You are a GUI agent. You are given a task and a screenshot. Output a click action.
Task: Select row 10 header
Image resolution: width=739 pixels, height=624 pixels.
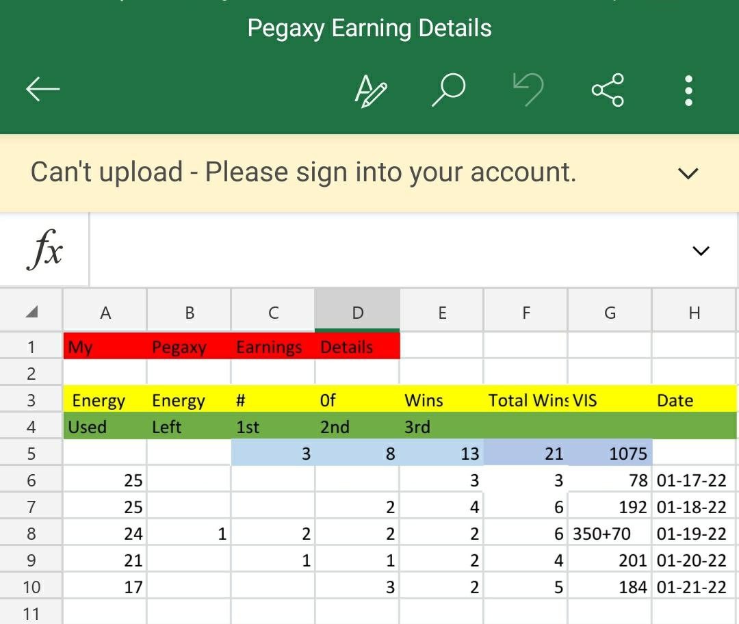click(x=31, y=587)
